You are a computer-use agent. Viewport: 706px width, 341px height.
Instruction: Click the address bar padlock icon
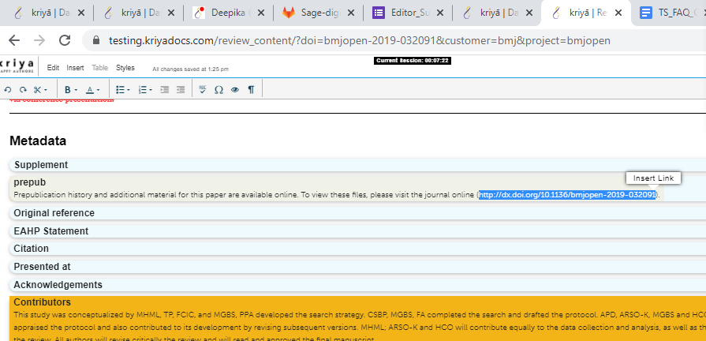[96, 40]
